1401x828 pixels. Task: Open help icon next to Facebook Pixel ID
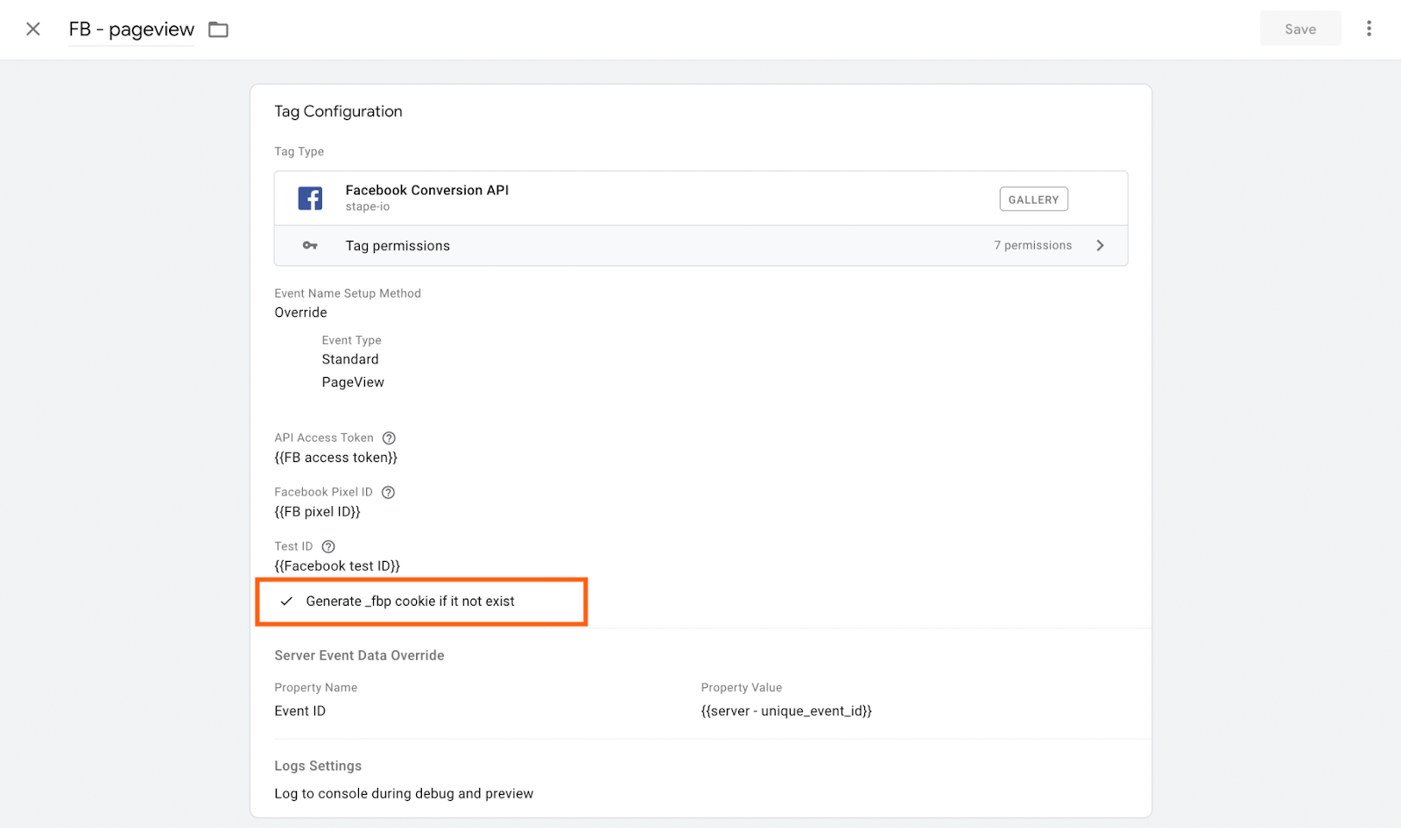[388, 492]
